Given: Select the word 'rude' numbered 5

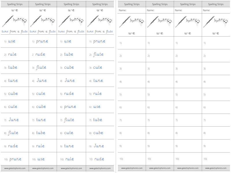Looking at the screenshot, I should pyautogui.click(x=69, y=94).
